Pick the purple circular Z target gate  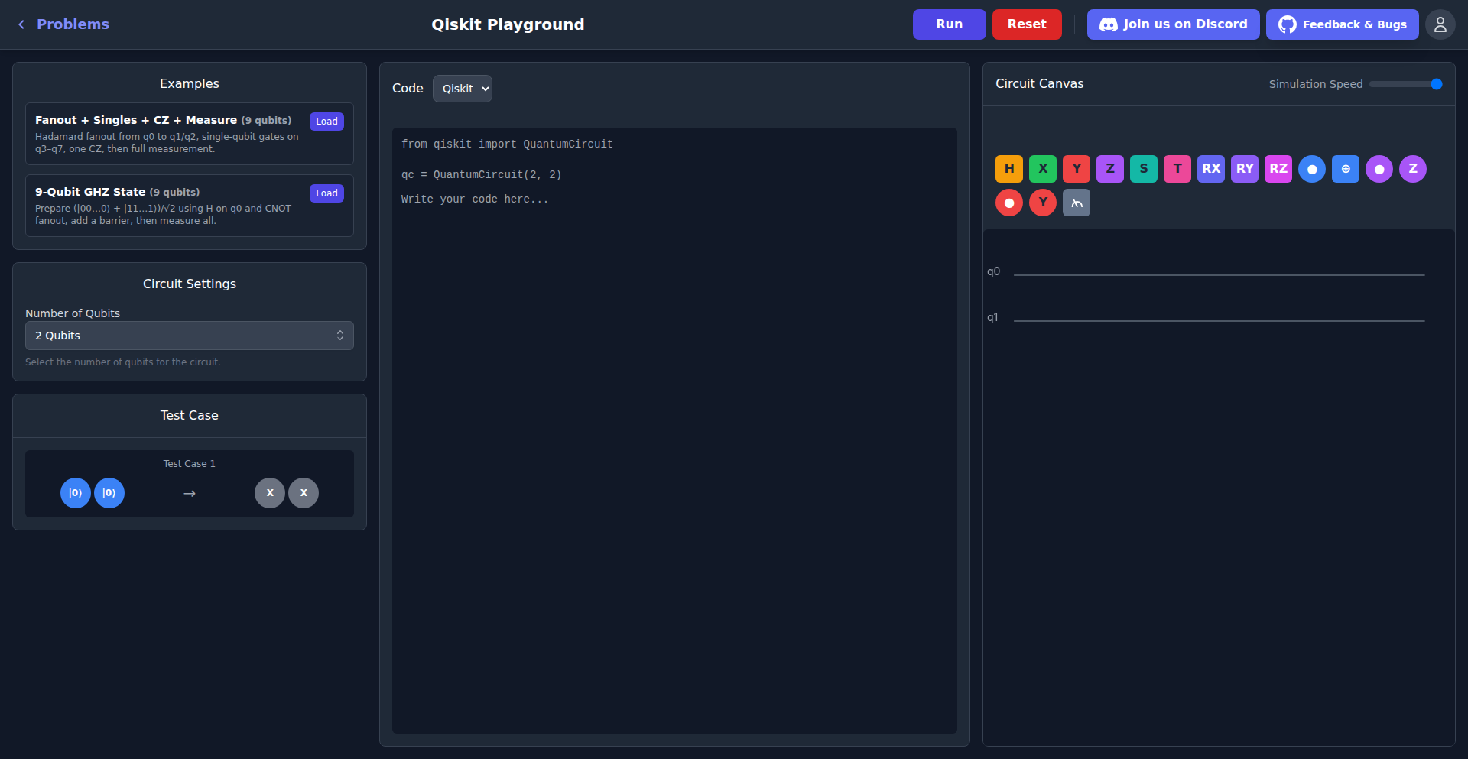1413,169
